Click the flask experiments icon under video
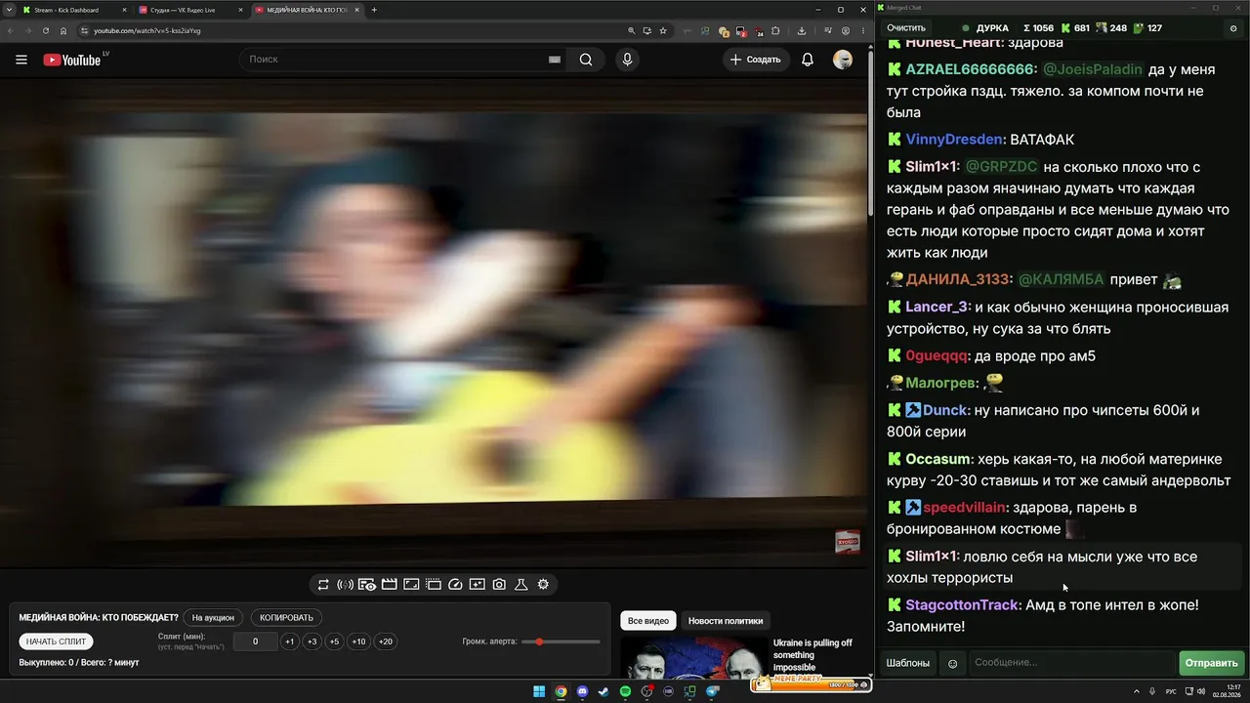1250x703 pixels. pos(521,585)
